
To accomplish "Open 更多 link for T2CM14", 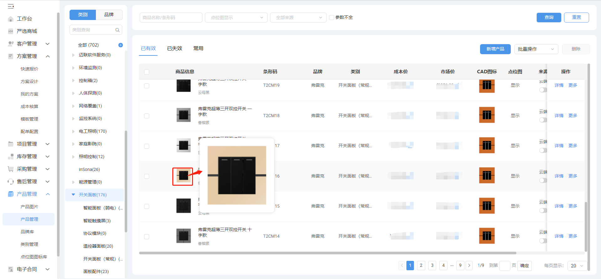I will [x=573, y=236].
